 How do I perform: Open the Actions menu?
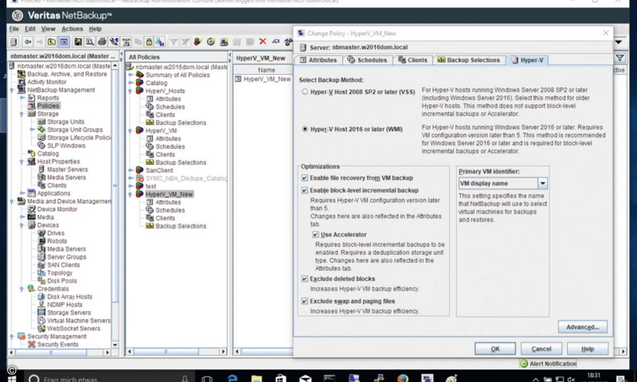point(72,29)
